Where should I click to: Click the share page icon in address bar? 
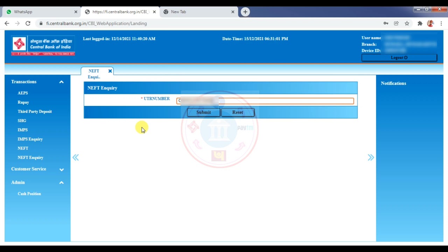396,23
